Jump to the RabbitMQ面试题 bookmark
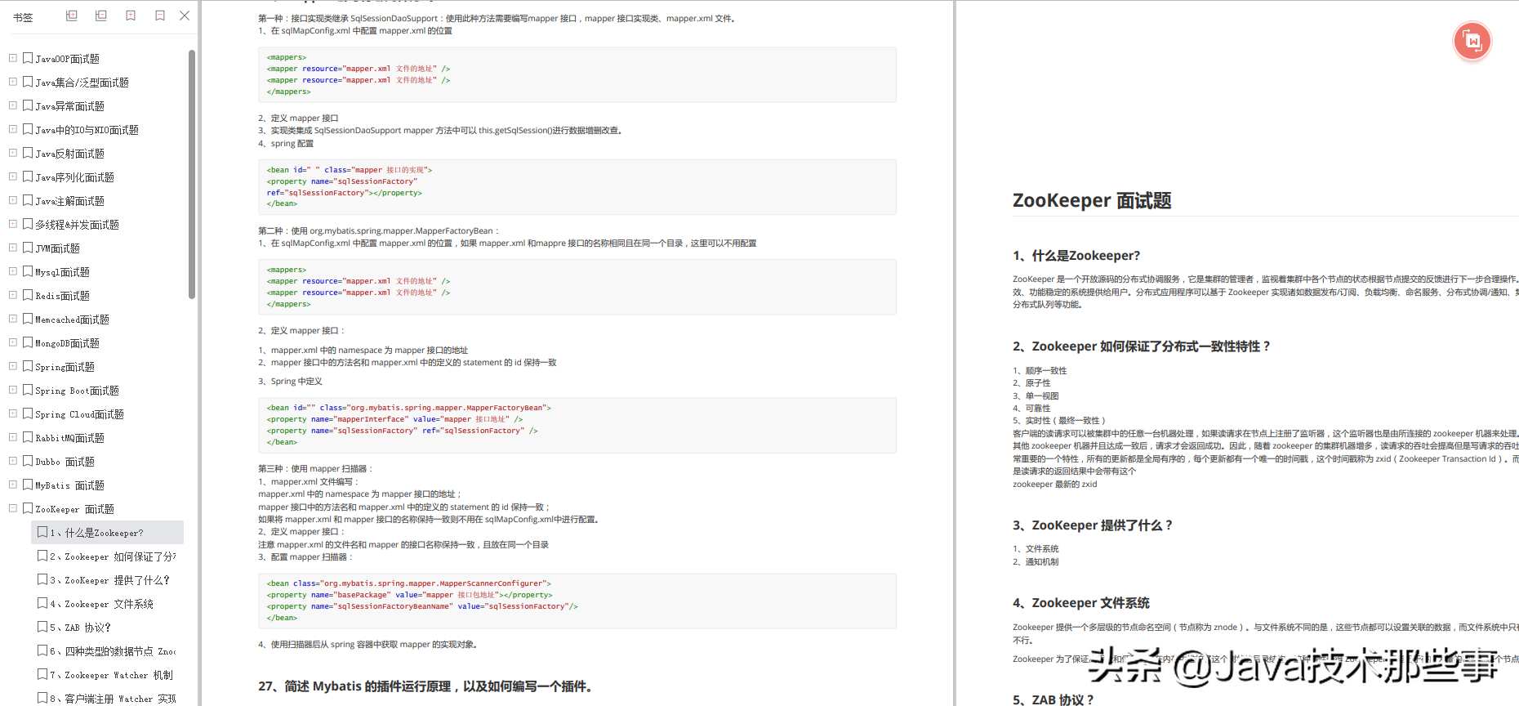Viewport: 1519px width, 706px height. click(69, 438)
